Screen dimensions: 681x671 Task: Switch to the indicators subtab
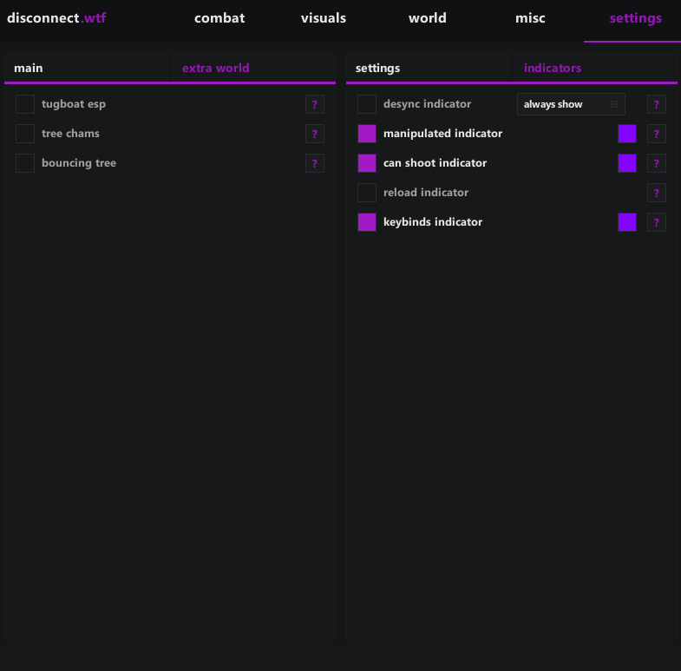click(x=553, y=68)
